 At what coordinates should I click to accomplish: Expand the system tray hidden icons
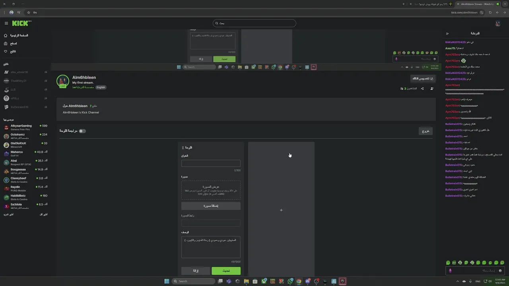[x=457, y=281]
